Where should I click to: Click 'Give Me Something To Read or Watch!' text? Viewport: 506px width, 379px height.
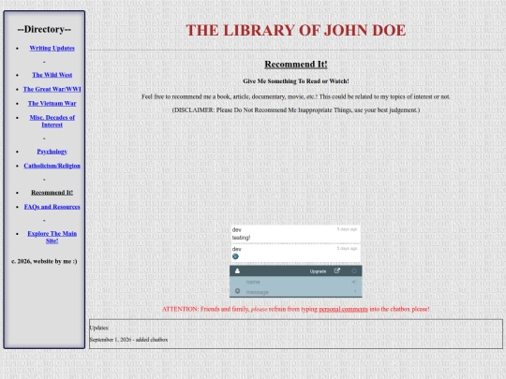[296, 81]
